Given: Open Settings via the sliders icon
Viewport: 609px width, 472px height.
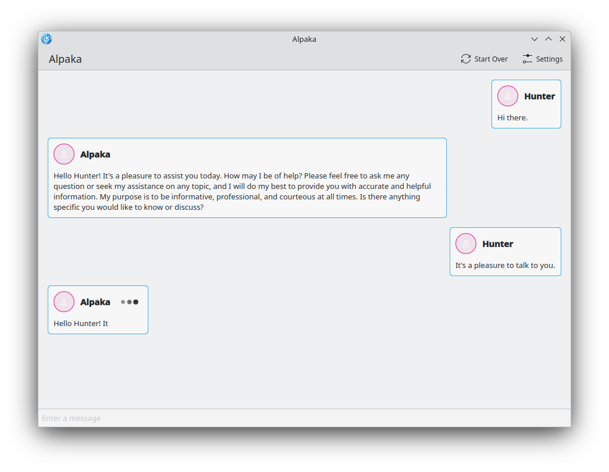Looking at the screenshot, I should tap(528, 59).
